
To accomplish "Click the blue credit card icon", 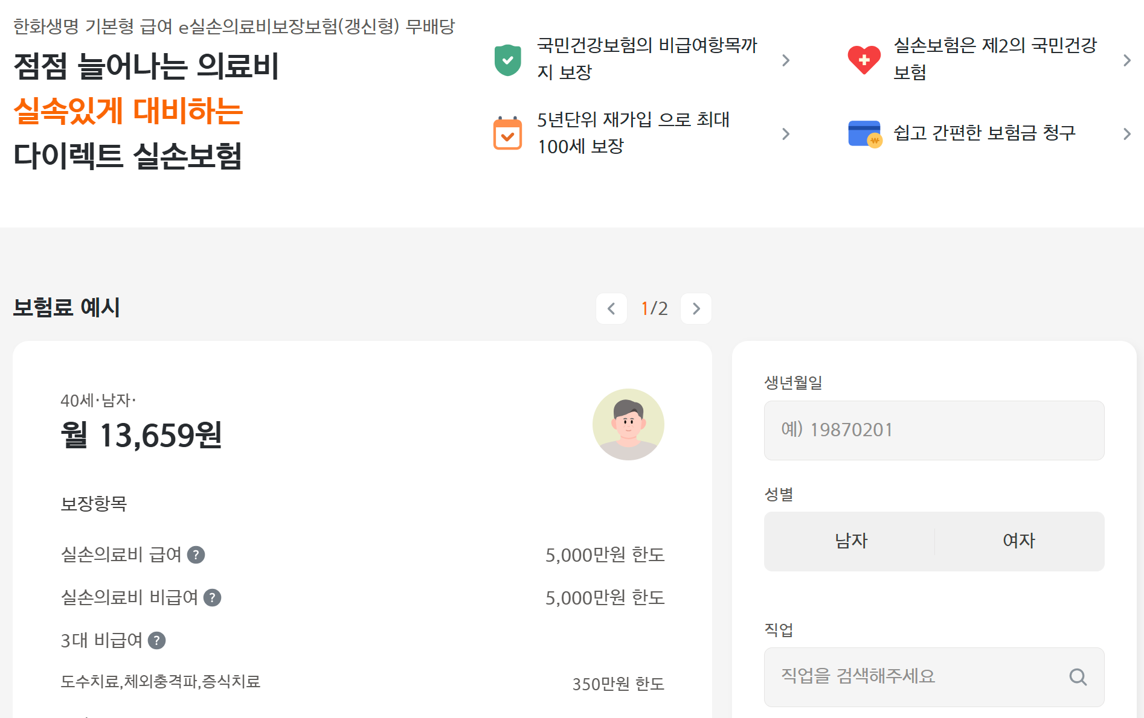I will [x=865, y=133].
